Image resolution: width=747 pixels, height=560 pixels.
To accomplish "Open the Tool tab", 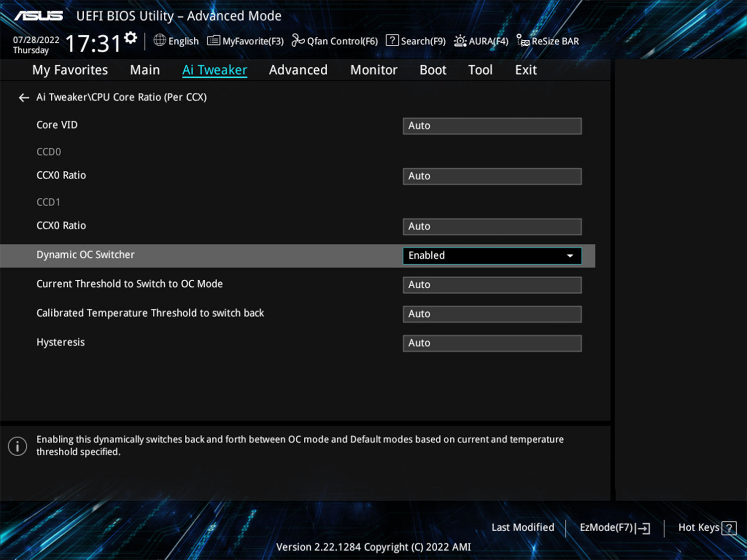I will coord(480,70).
